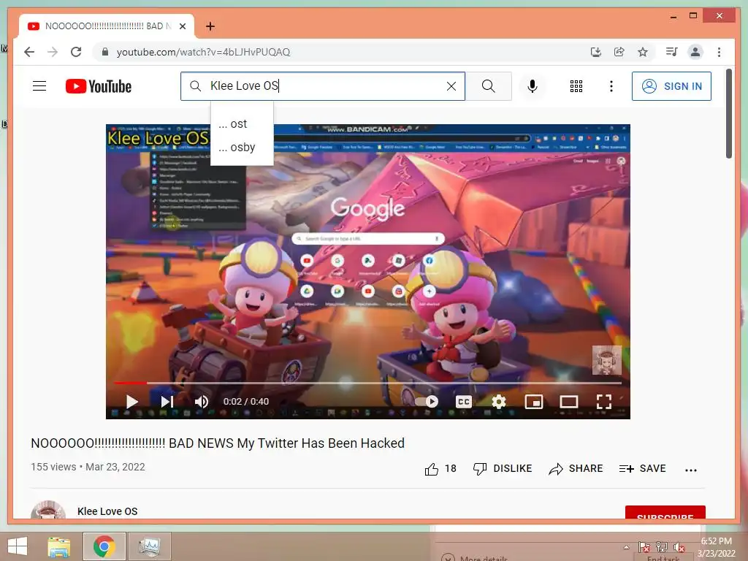Enable miniplayer mode
Image resolution: width=748 pixels, height=561 pixels.
[534, 402]
